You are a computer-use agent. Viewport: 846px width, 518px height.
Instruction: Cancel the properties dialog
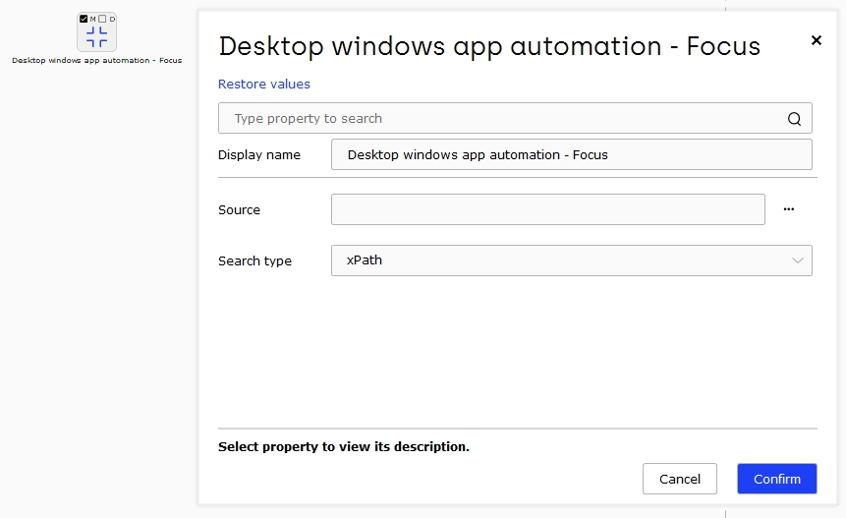click(680, 479)
